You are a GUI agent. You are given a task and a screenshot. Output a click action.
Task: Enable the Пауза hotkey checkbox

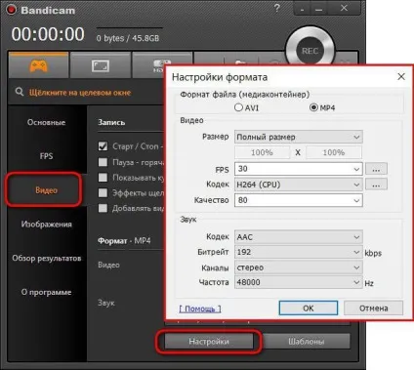(103, 162)
